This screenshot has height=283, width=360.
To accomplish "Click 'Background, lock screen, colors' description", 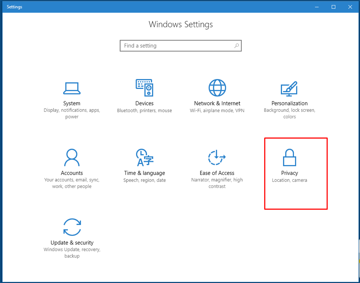I will [x=290, y=113].
